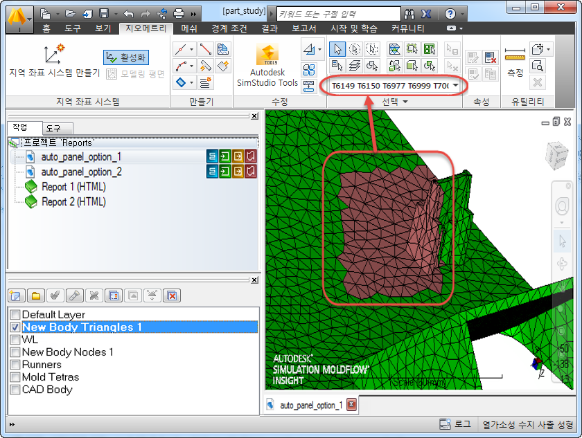Click the keyword search input field

[339, 14]
